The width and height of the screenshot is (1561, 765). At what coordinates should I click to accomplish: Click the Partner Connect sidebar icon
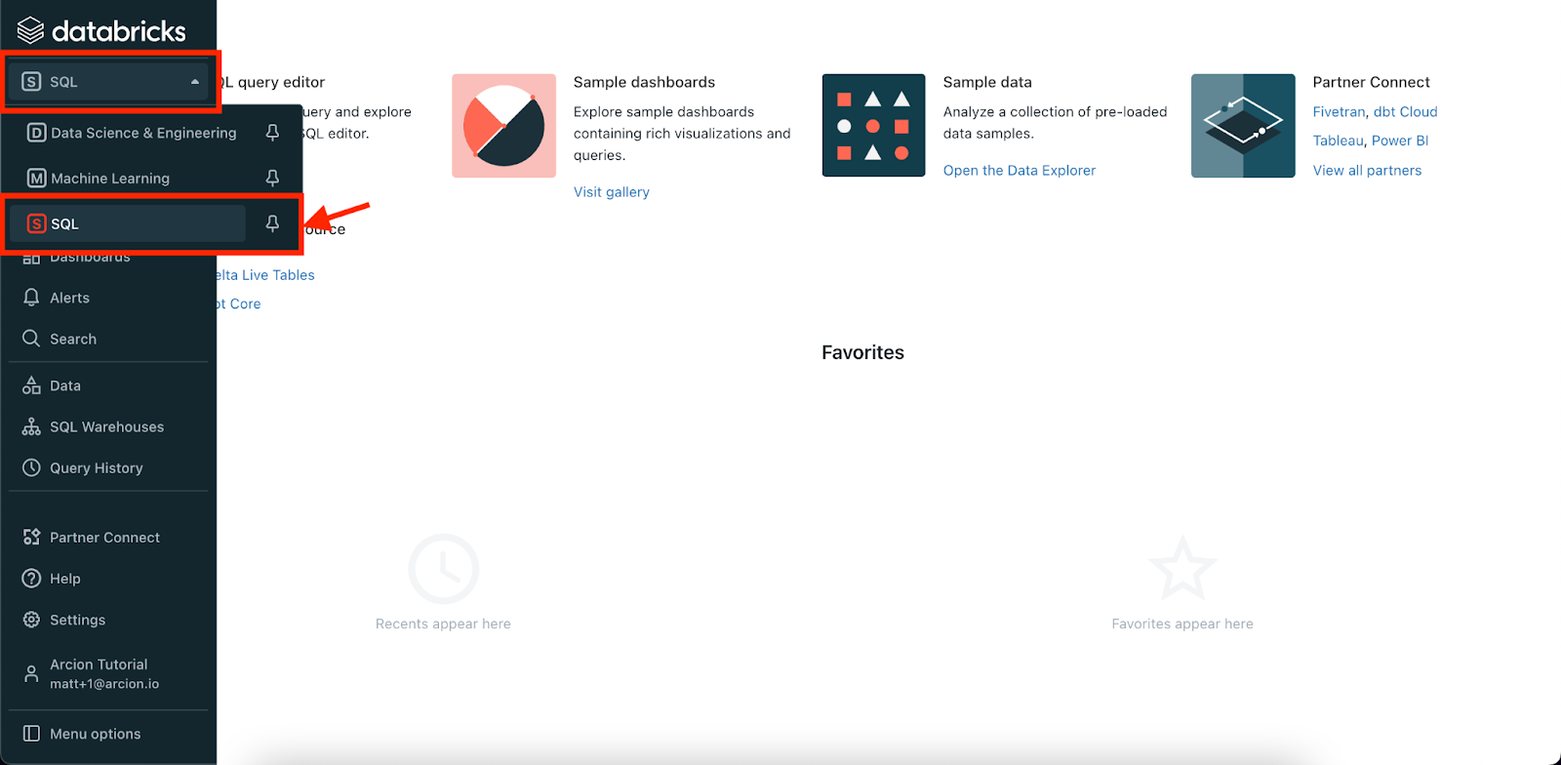click(31, 537)
